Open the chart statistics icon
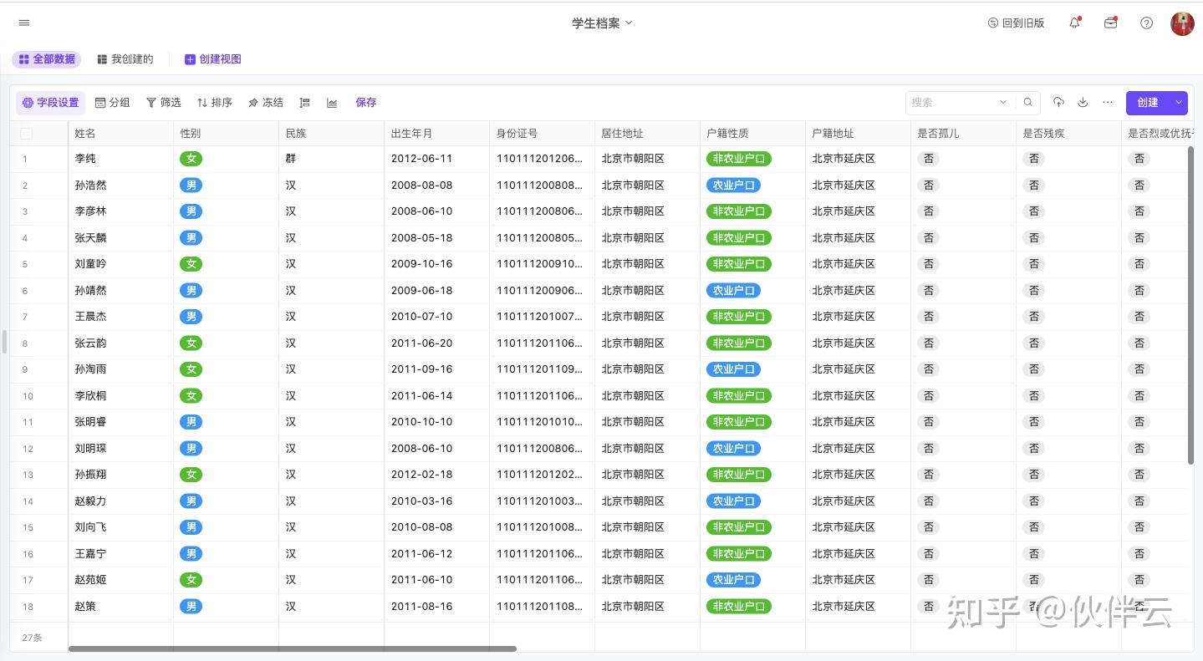The width and height of the screenshot is (1203, 661). point(332,103)
